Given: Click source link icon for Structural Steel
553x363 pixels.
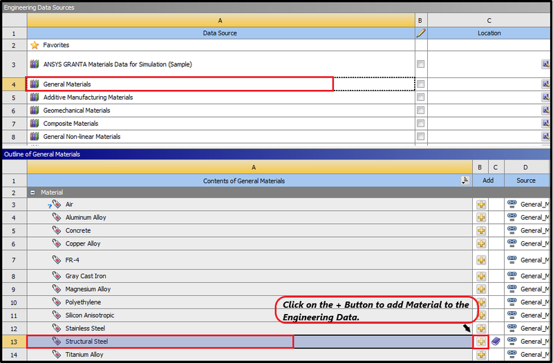Looking at the screenshot, I should pyautogui.click(x=512, y=341).
